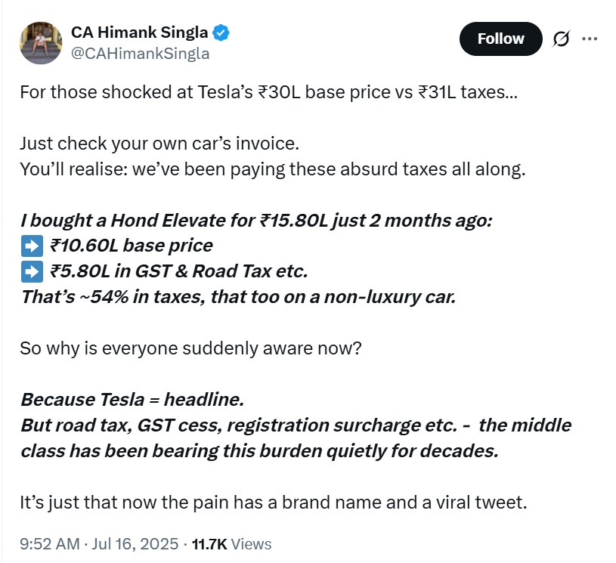Screen dimensions: 616x563
Task: Click the closing line about a viral tweet
Action: [x=272, y=502]
